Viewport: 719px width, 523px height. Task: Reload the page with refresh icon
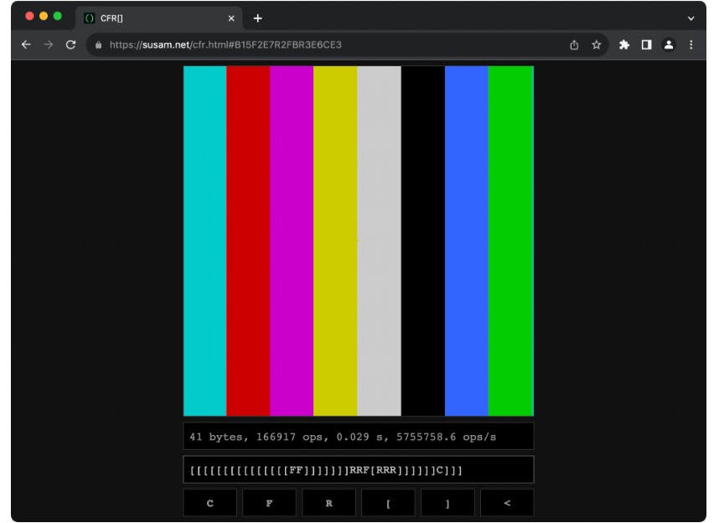pos(70,45)
